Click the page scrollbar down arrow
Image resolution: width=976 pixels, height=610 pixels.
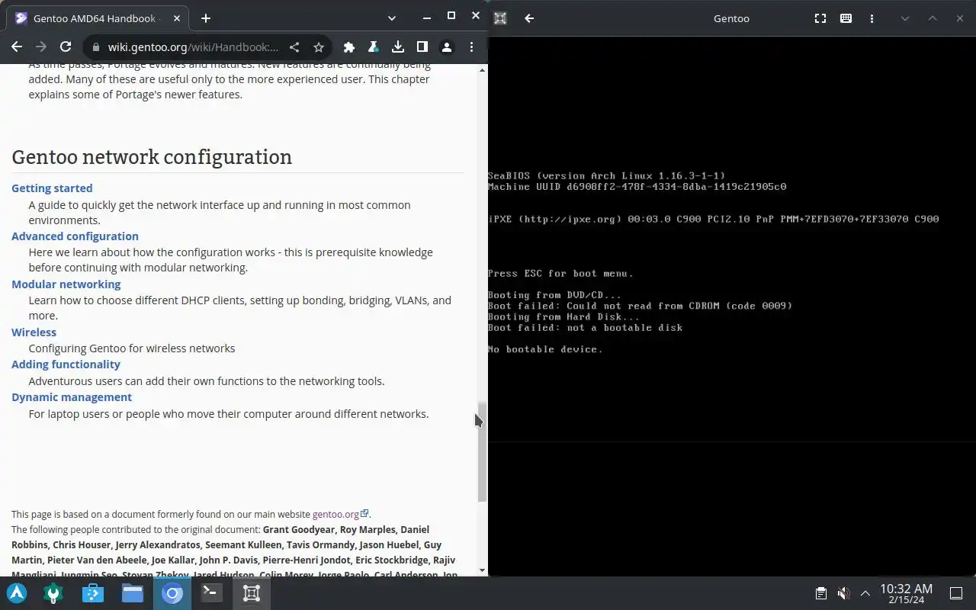click(482, 570)
